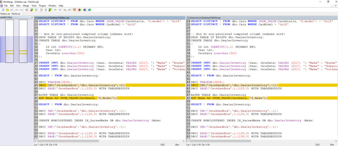Refresh the comparison with Refresh icon
The height and width of the screenshot is (146, 338).
pyautogui.click(x=89, y=10)
